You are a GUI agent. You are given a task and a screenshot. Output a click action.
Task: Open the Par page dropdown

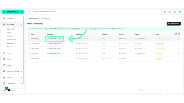tap(149, 90)
